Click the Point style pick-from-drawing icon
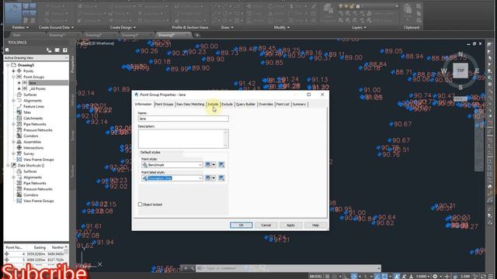The height and width of the screenshot is (279, 497). pyautogui.click(x=221, y=164)
